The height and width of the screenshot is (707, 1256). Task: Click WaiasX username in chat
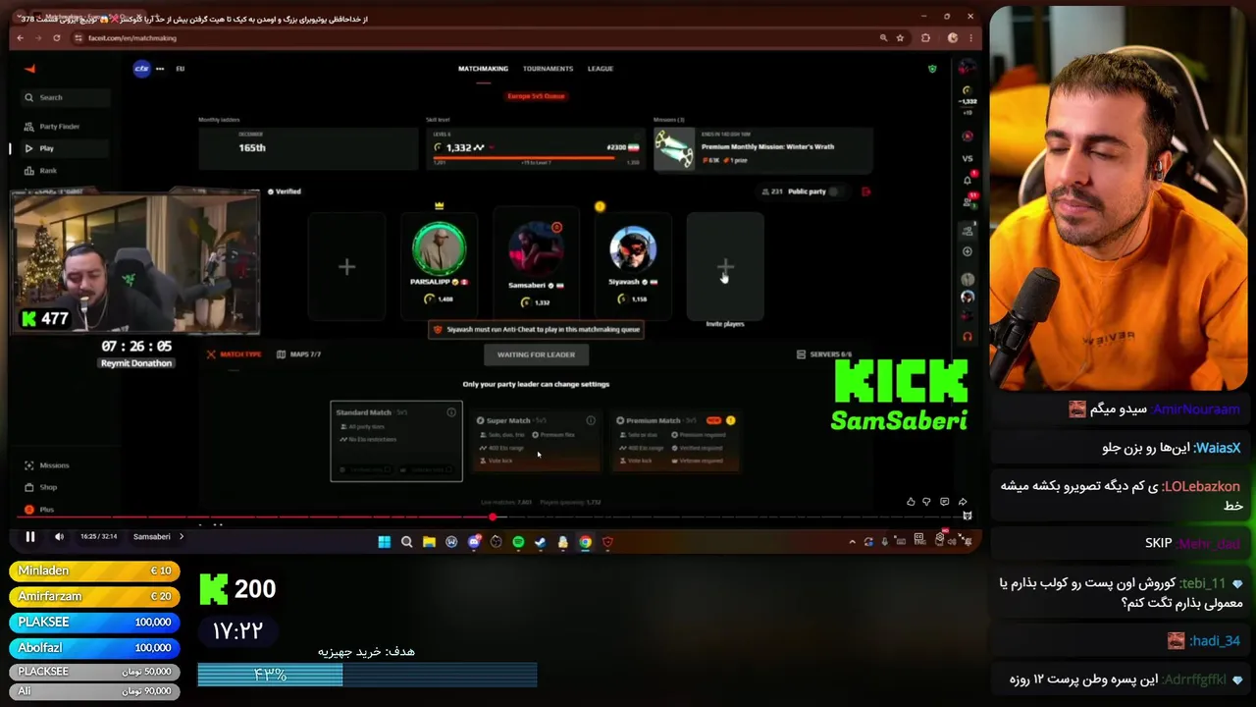[x=1217, y=448]
